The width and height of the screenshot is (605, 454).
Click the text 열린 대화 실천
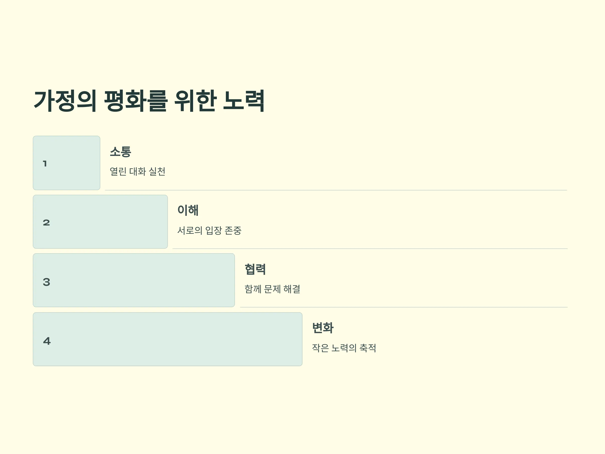[x=138, y=171]
